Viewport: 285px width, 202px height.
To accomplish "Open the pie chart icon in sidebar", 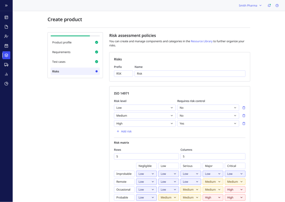I will click(6, 84).
